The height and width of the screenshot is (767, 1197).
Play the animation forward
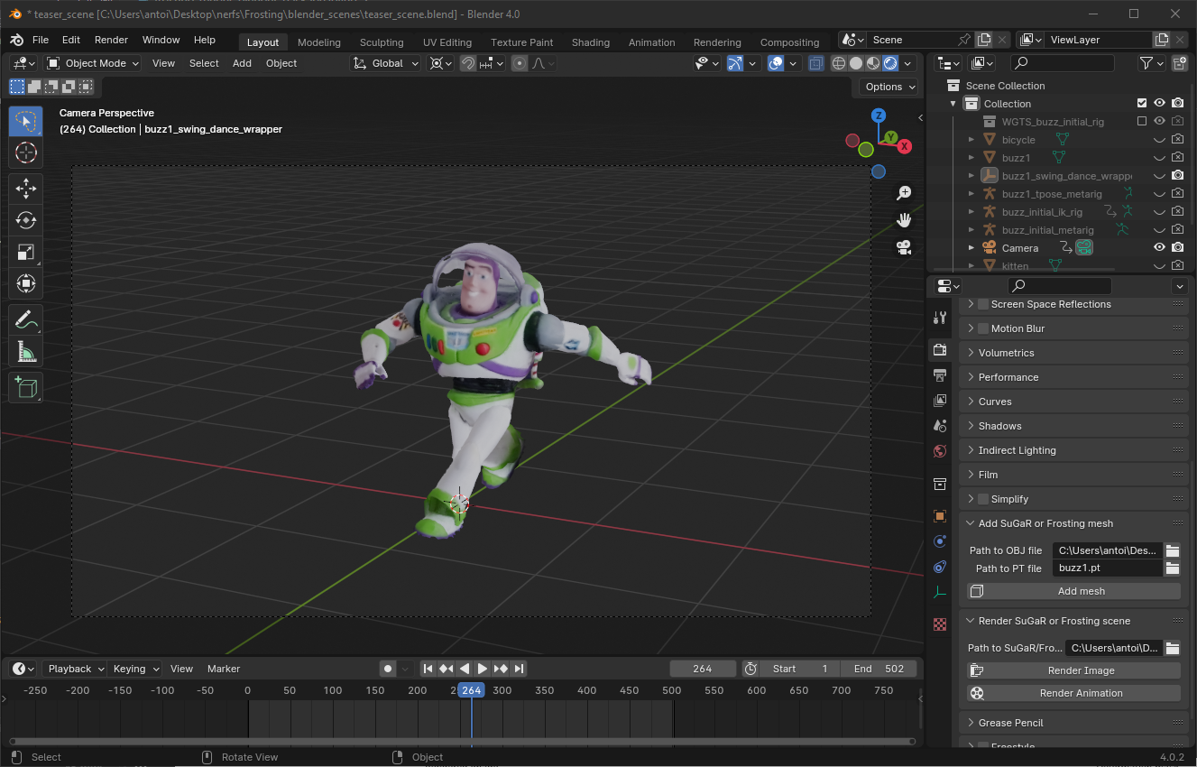483,669
